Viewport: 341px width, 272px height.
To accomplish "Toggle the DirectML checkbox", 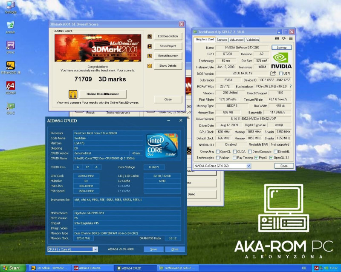I will tap(275, 152).
